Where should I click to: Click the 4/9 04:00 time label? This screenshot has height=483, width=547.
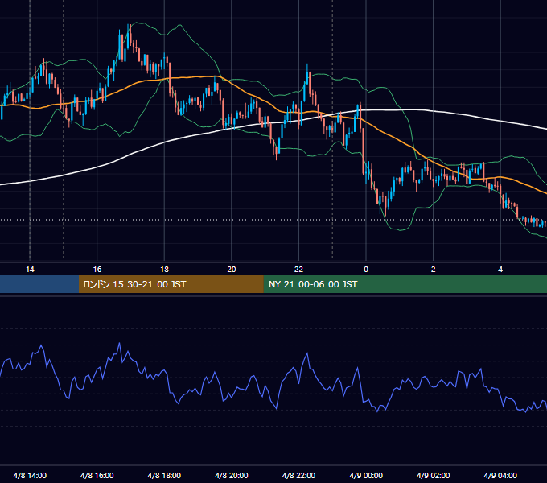coord(500,475)
